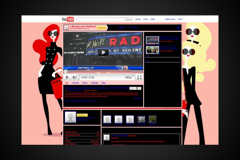Click the YouTube logo

click(68, 19)
